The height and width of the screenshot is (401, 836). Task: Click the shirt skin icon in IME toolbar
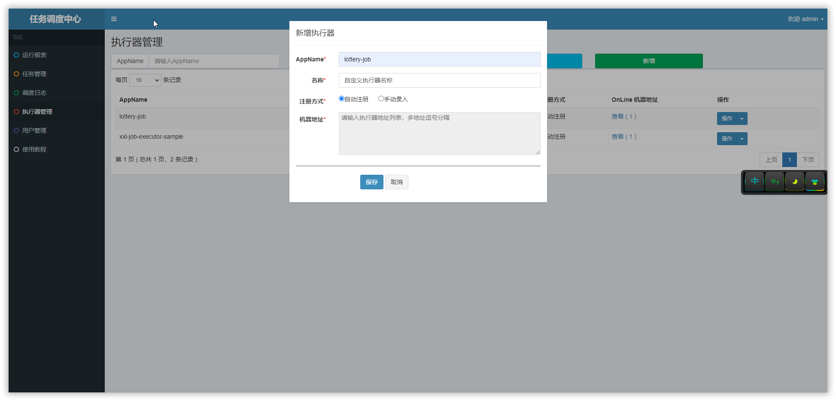click(815, 182)
